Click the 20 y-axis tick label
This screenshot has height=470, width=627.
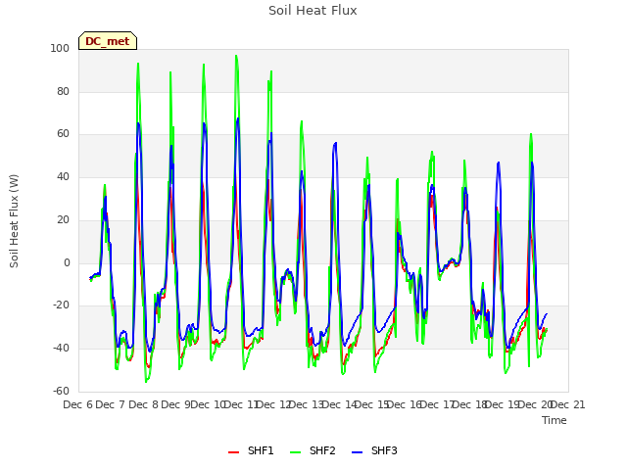pyautogui.click(x=63, y=219)
